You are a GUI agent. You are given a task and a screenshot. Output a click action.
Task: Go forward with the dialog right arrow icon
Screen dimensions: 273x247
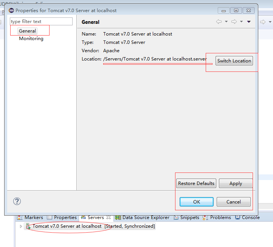234,22
